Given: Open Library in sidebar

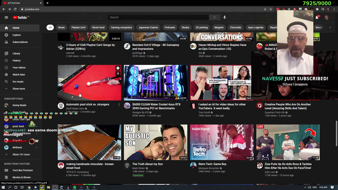Looking at the screenshot, I should [20, 53].
